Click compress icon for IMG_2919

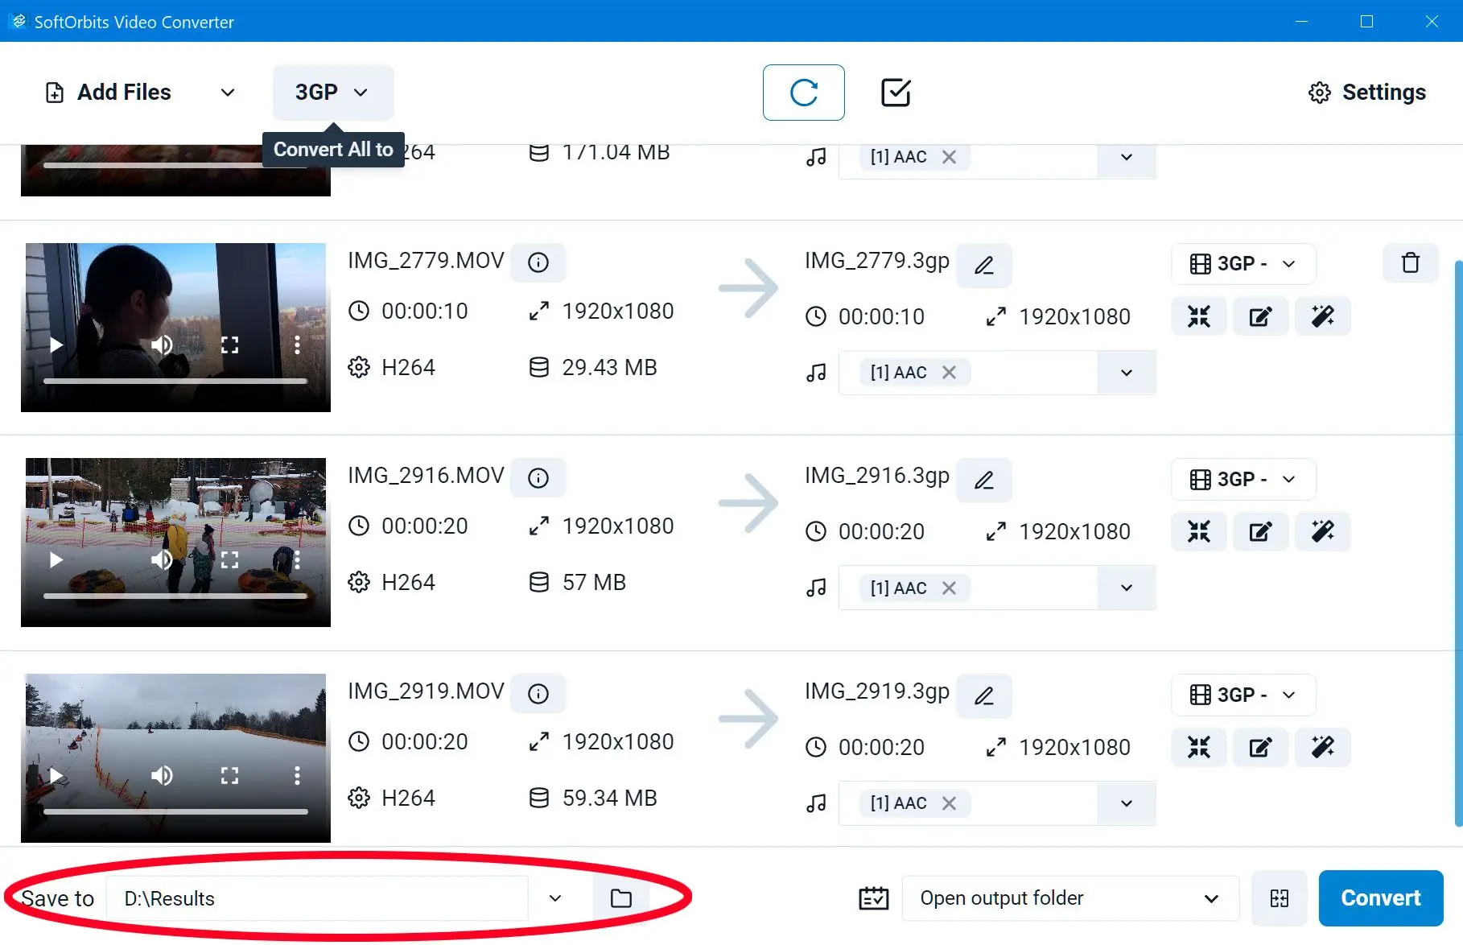(x=1199, y=747)
